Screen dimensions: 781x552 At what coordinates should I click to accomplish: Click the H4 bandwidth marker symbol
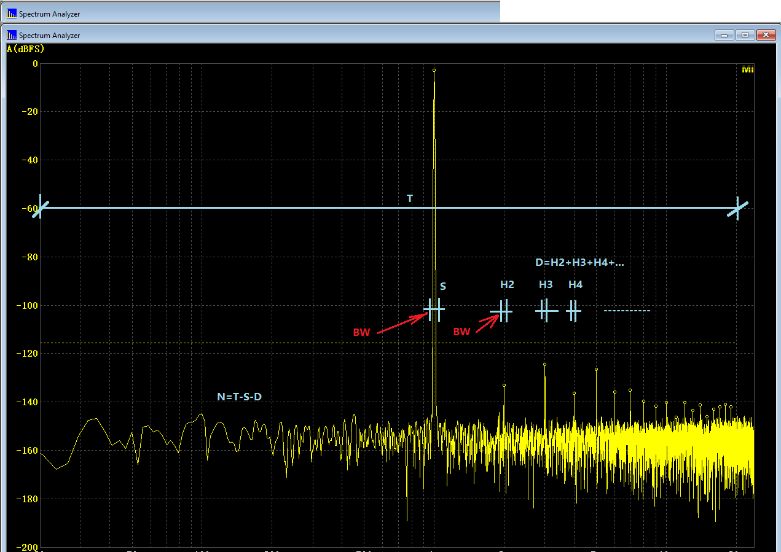[573, 311]
